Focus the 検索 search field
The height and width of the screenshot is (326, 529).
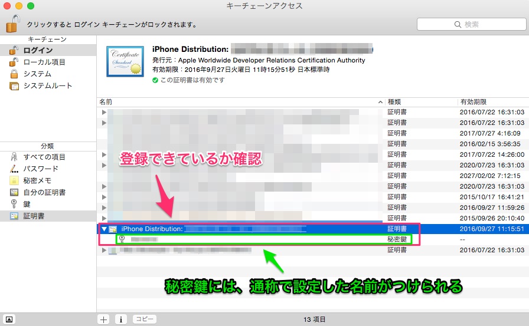[471, 24]
